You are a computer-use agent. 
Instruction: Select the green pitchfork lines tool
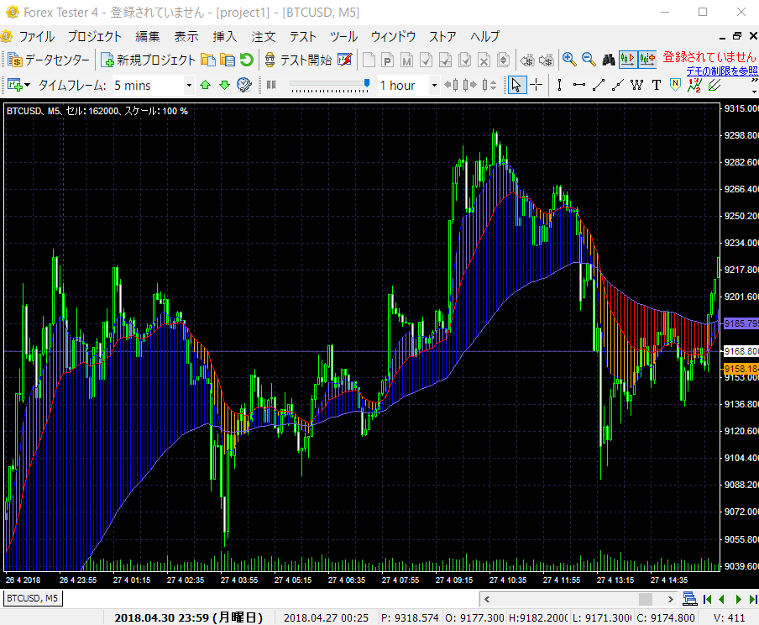click(714, 86)
